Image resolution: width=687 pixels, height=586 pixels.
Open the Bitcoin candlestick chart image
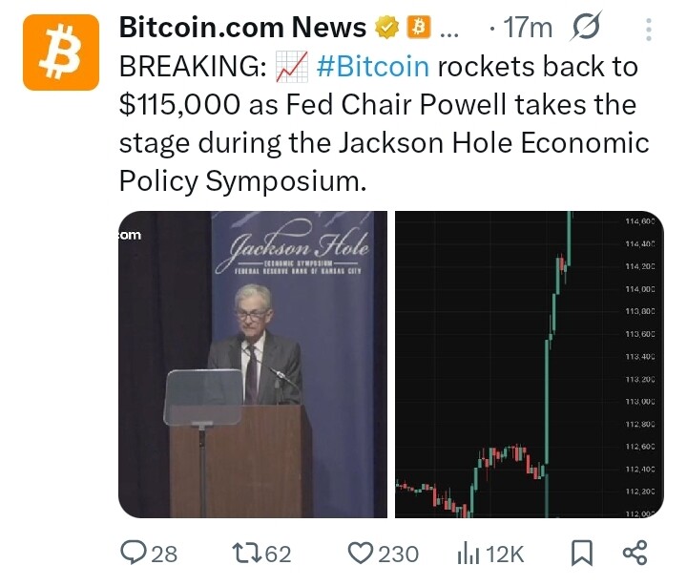530,365
